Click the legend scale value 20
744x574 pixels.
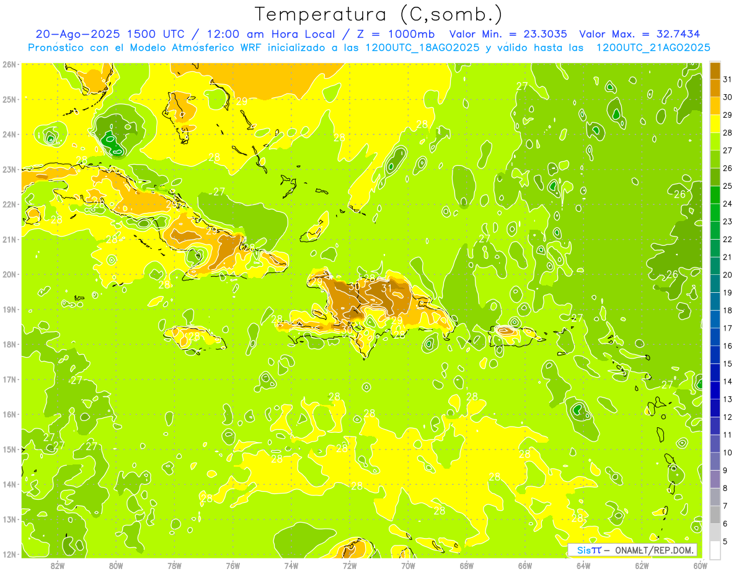click(x=728, y=275)
